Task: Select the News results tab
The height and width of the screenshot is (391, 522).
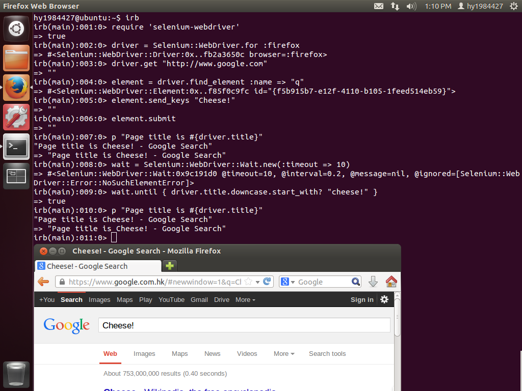Action: [213, 354]
